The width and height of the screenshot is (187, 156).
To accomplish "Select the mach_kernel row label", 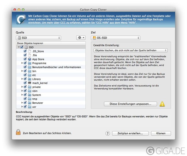I will [x=40, y=83].
